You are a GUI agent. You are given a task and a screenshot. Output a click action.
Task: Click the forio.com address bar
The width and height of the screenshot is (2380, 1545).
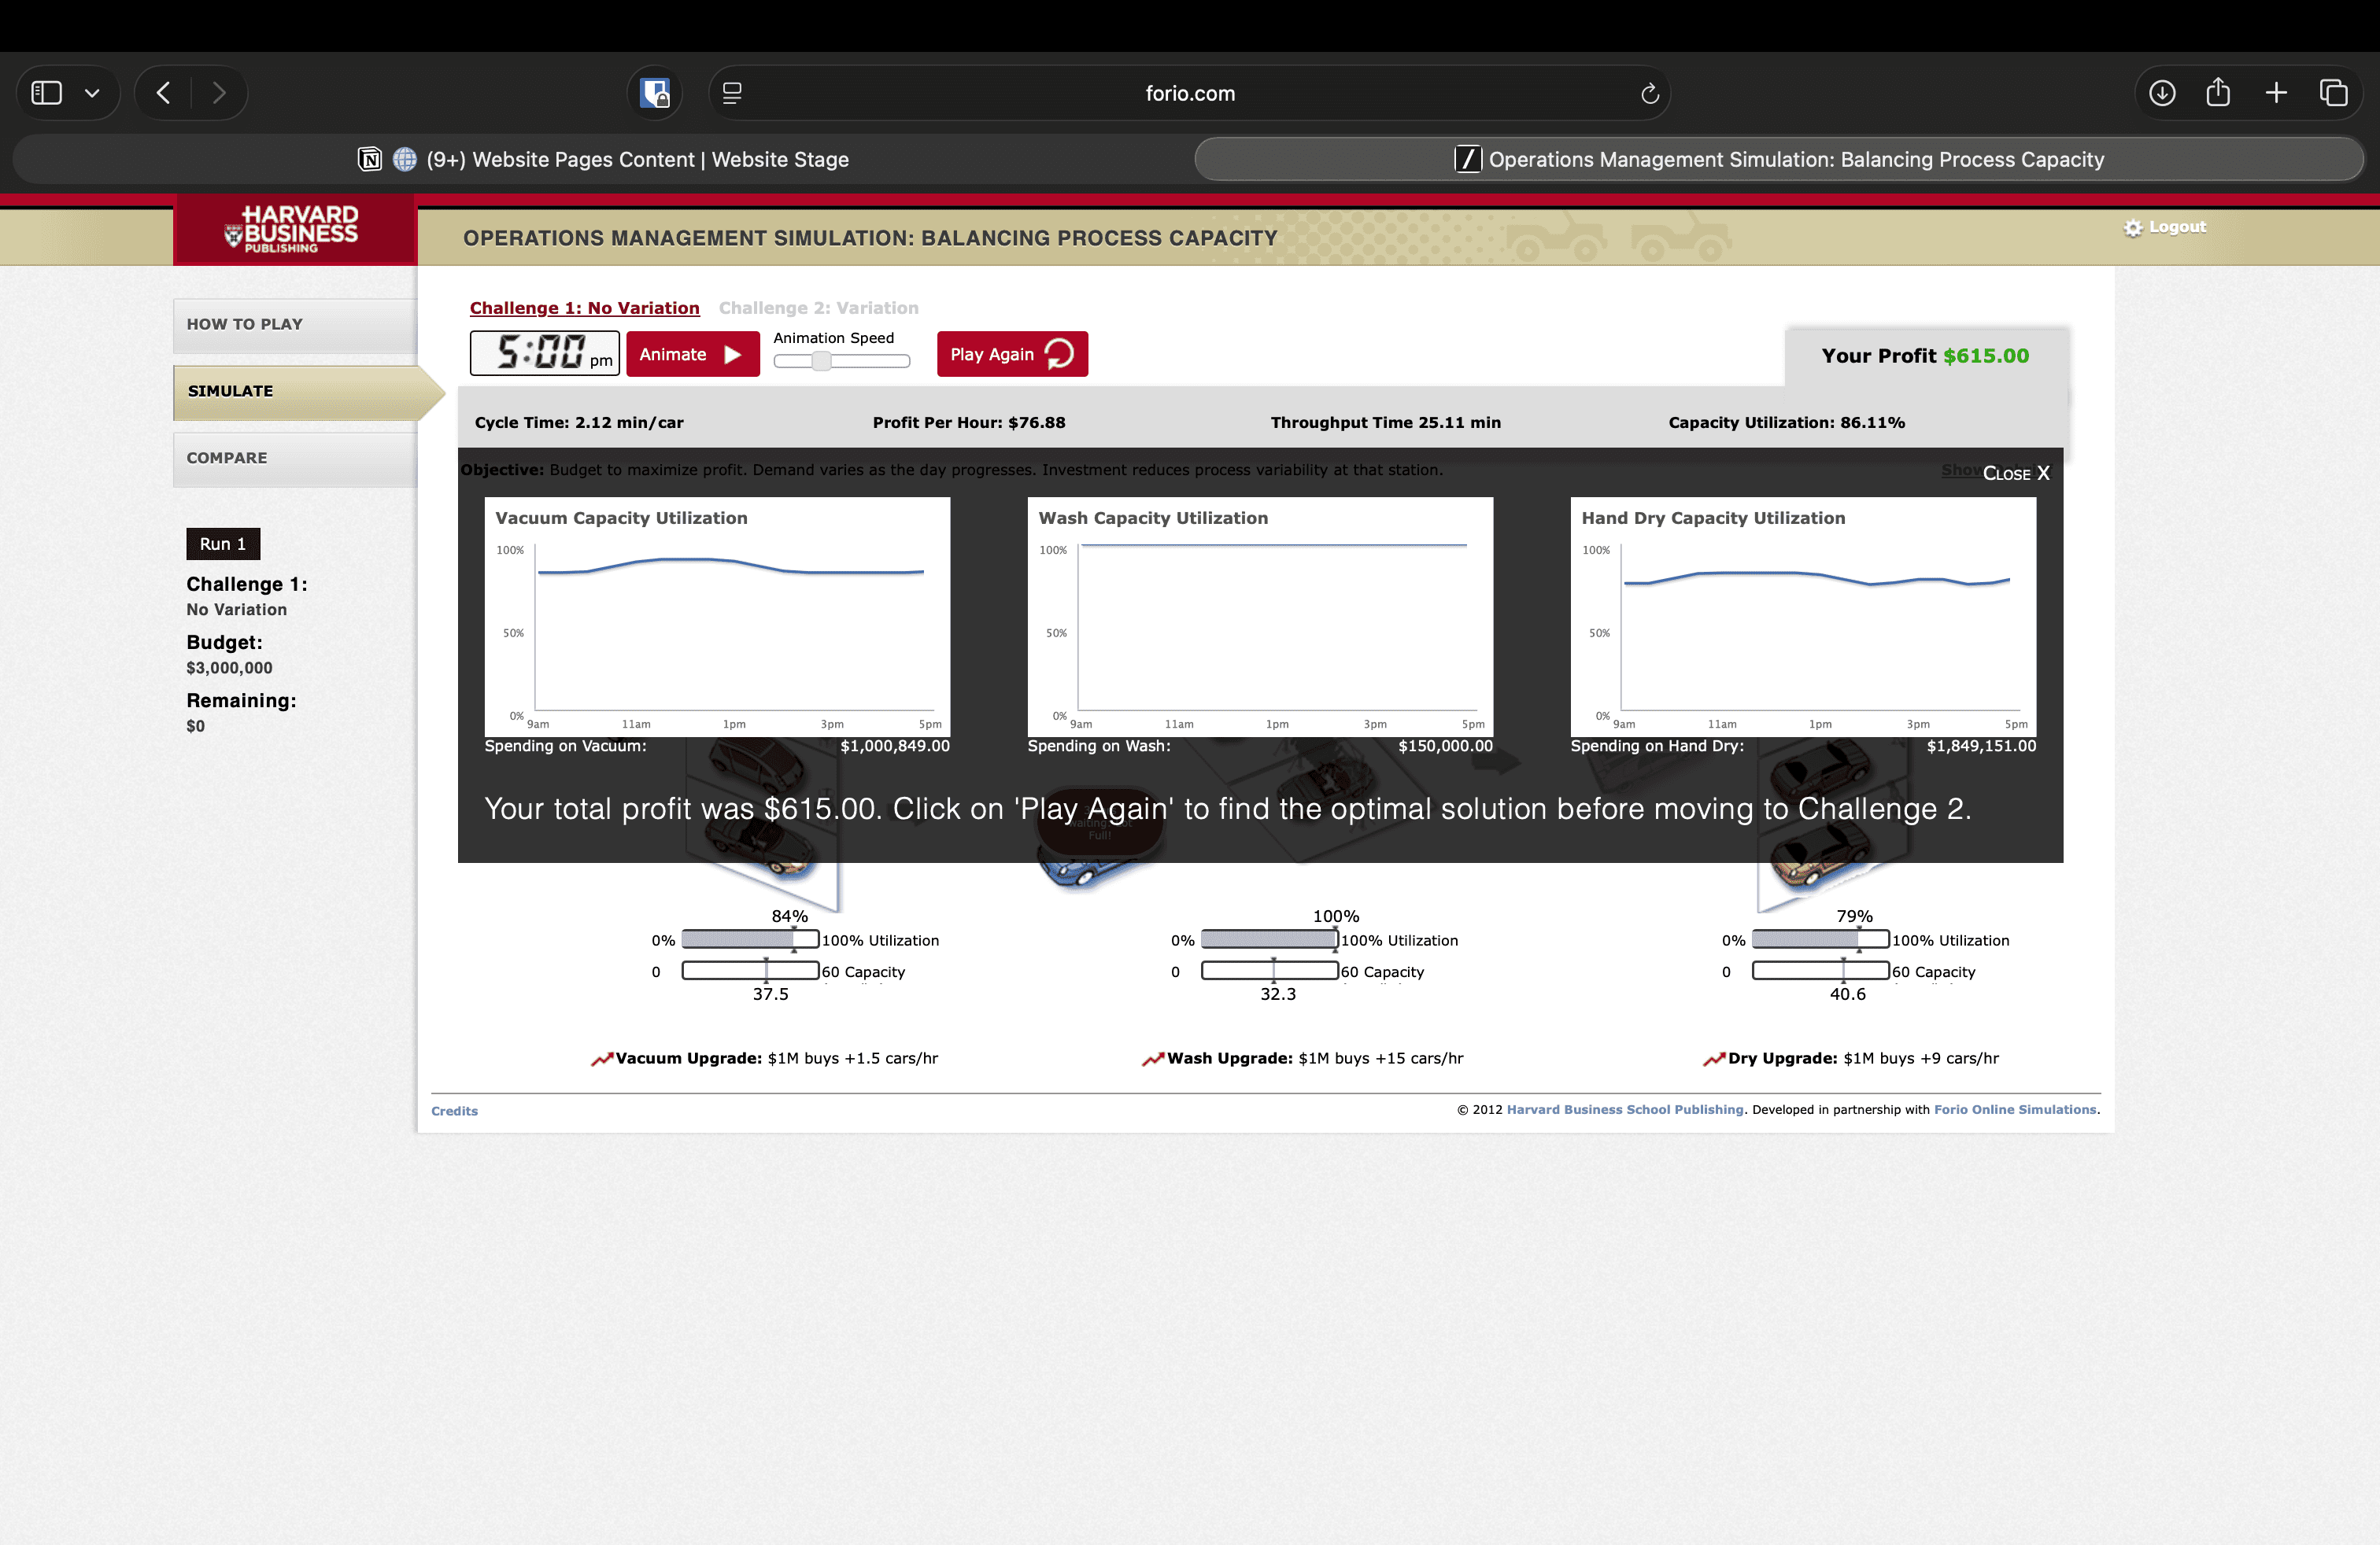click(1189, 93)
